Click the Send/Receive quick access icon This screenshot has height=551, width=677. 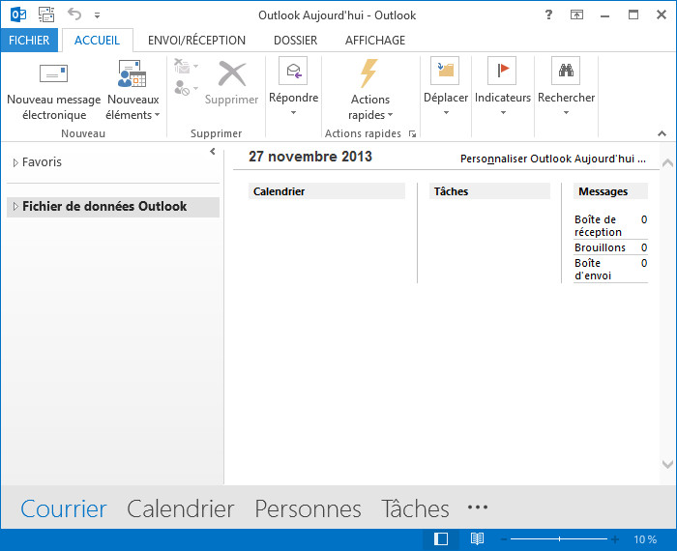click(x=46, y=14)
